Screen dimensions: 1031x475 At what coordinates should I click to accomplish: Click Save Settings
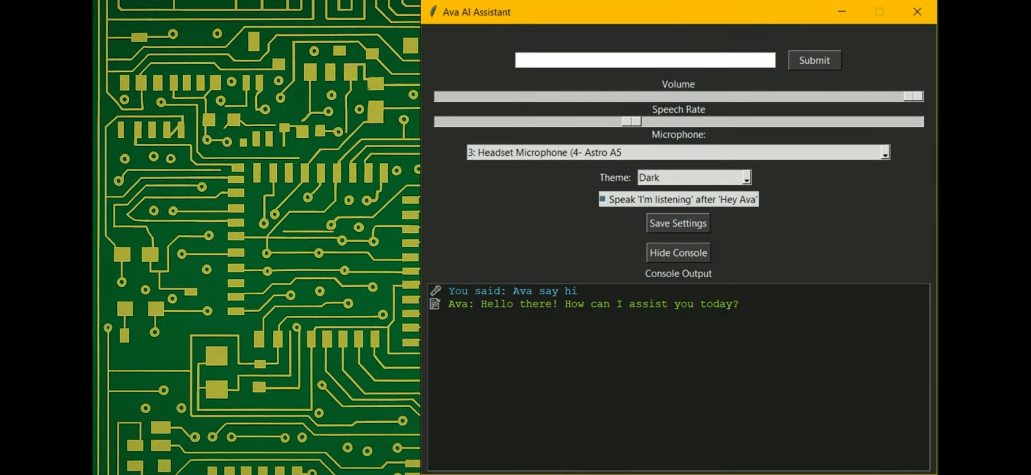coord(678,223)
